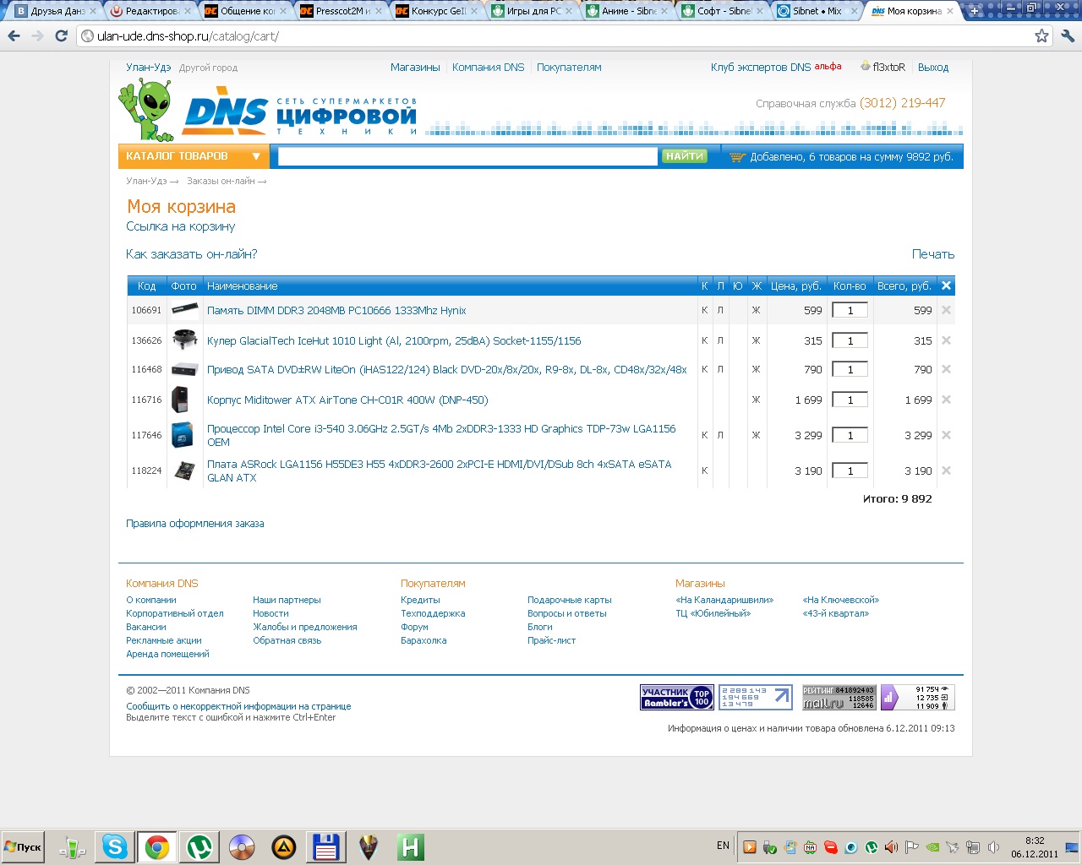Open the Chrome wrench menu
Screen dimensions: 1082x865
tap(1068, 35)
